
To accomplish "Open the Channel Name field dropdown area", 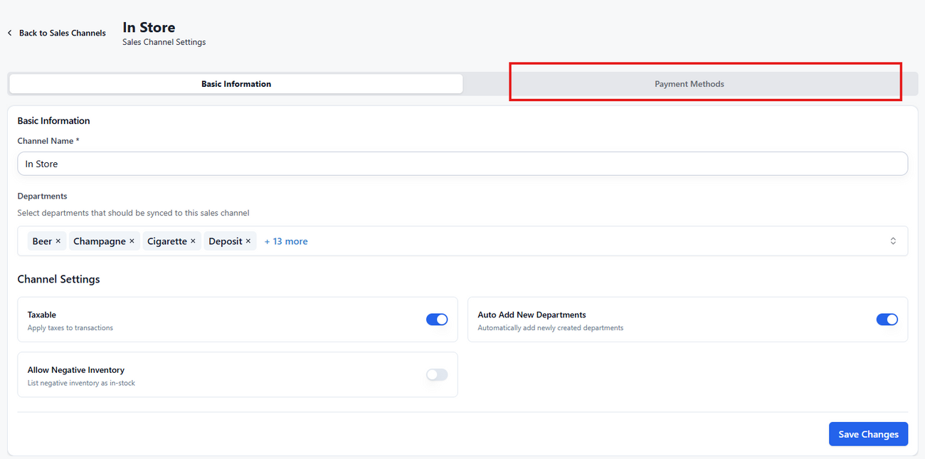I will (x=462, y=163).
